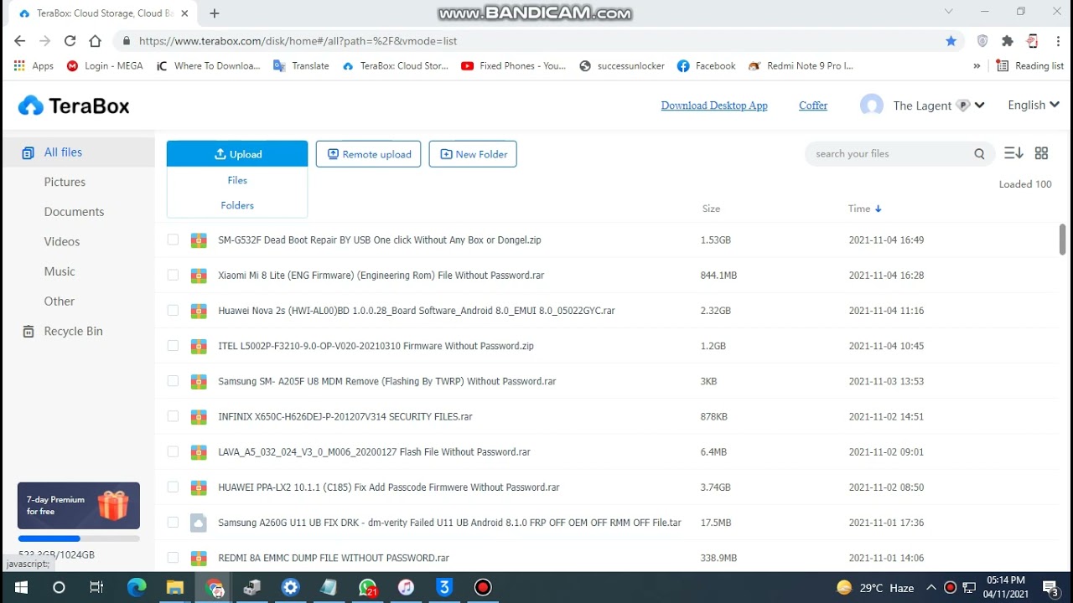Click the Upload button
Screen dimensions: 1073x603
tap(237, 154)
